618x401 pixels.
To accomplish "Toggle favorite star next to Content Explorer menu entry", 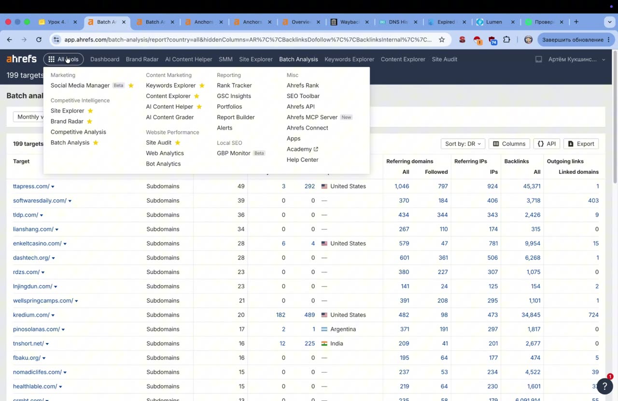I will [x=197, y=96].
